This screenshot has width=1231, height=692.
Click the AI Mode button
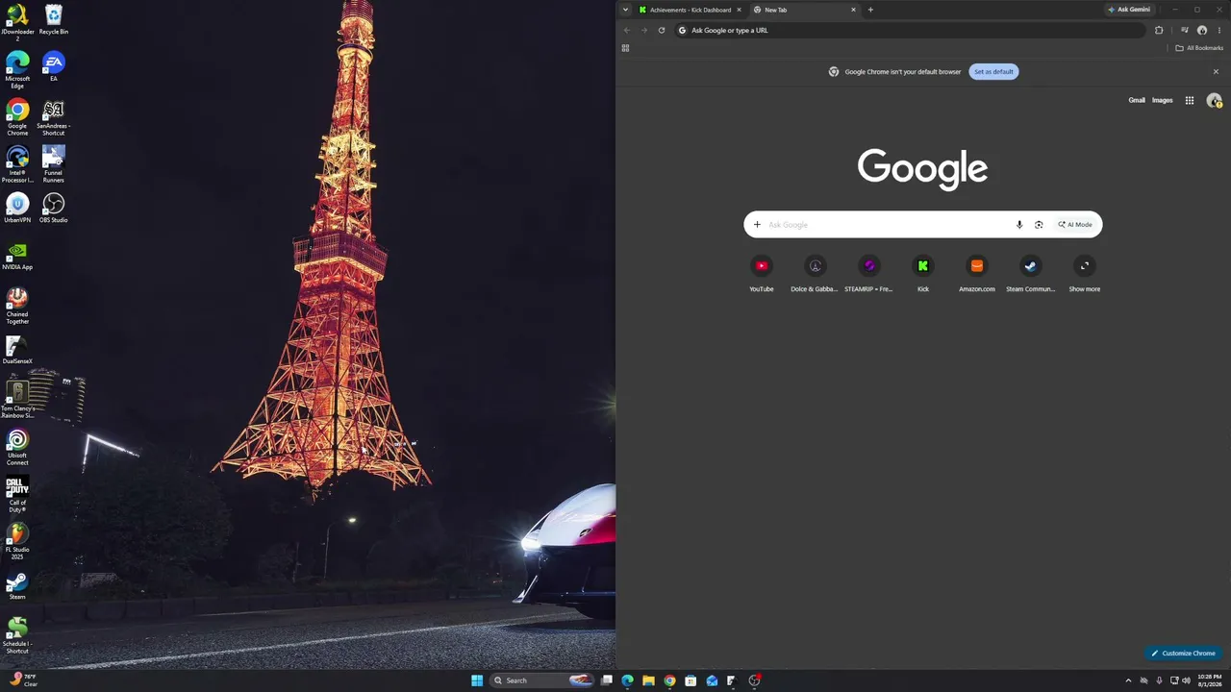coord(1075,225)
